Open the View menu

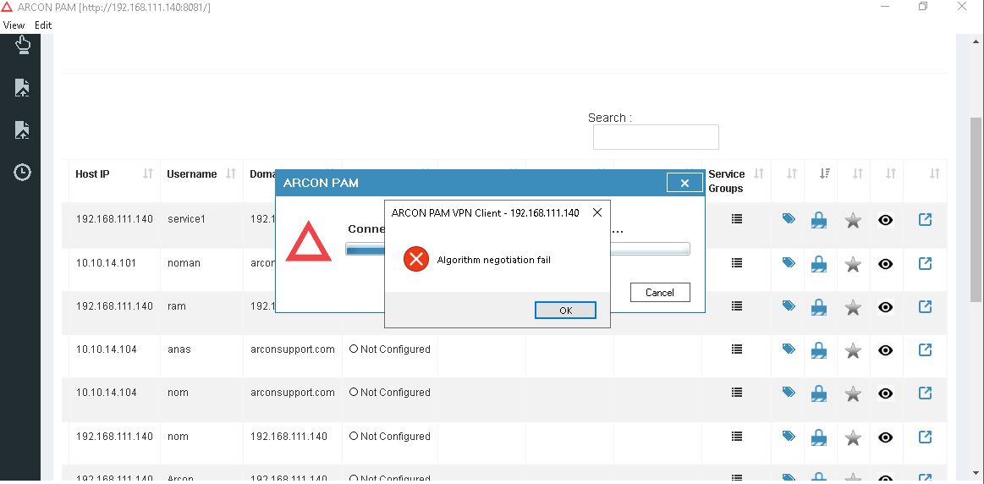14,25
